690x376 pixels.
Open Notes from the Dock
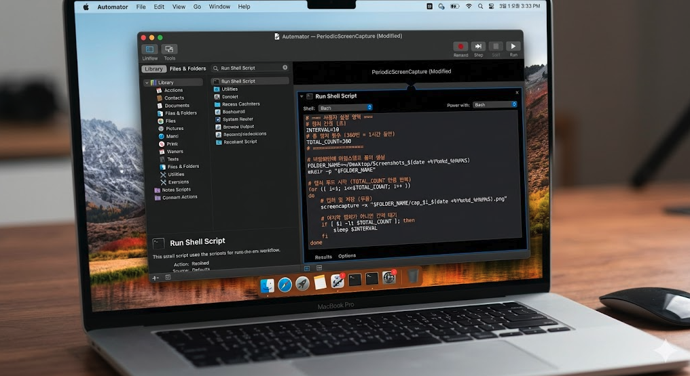(320, 282)
